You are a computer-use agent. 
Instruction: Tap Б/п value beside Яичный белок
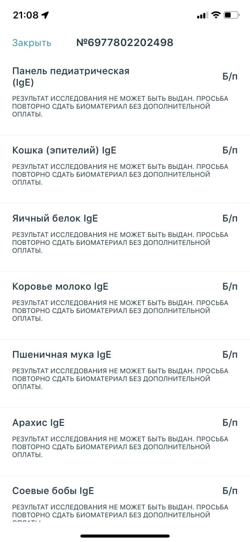[x=230, y=219]
